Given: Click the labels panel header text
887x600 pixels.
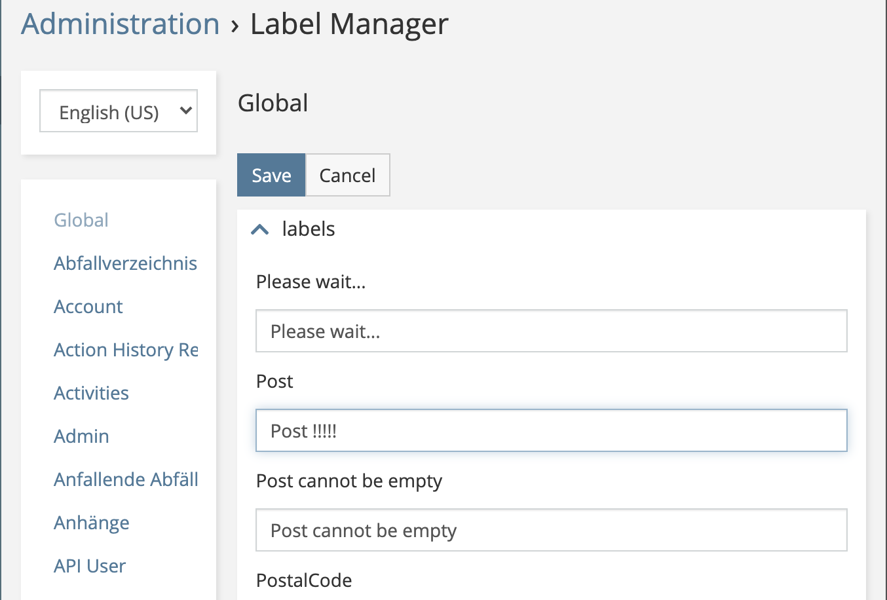Looking at the screenshot, I should [x=308, y=229].
